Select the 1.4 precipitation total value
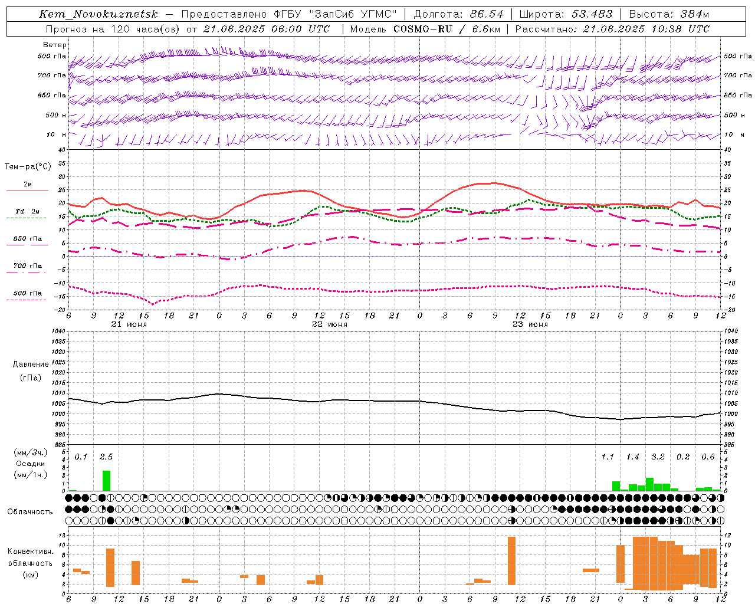755x604 pixels. (x=633, y=457)
